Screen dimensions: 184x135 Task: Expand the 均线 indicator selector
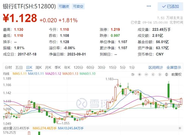(x=7, y=74)
